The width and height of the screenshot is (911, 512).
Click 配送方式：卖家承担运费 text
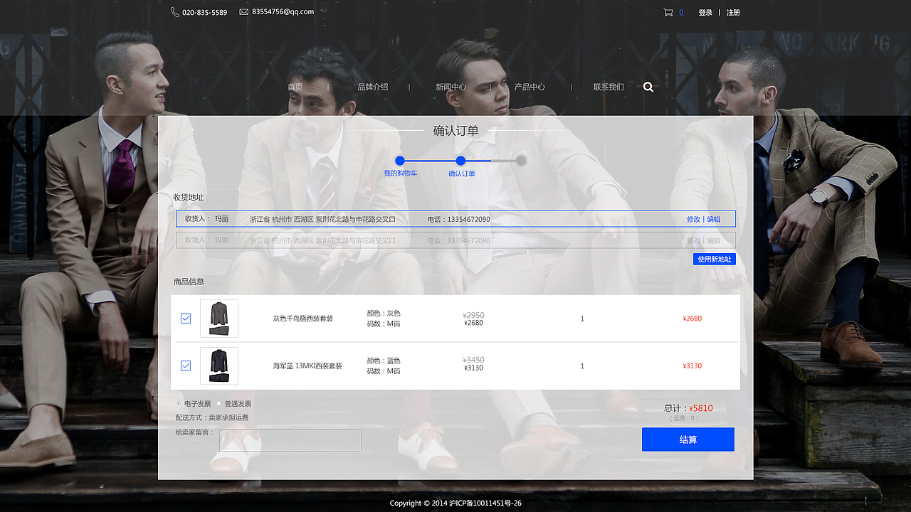(x=212, y=417)
